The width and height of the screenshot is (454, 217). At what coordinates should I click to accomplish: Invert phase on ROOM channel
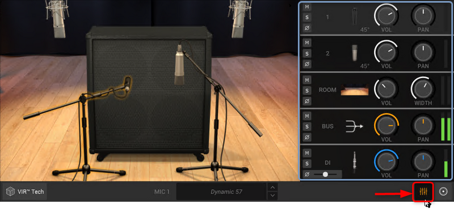307,101
